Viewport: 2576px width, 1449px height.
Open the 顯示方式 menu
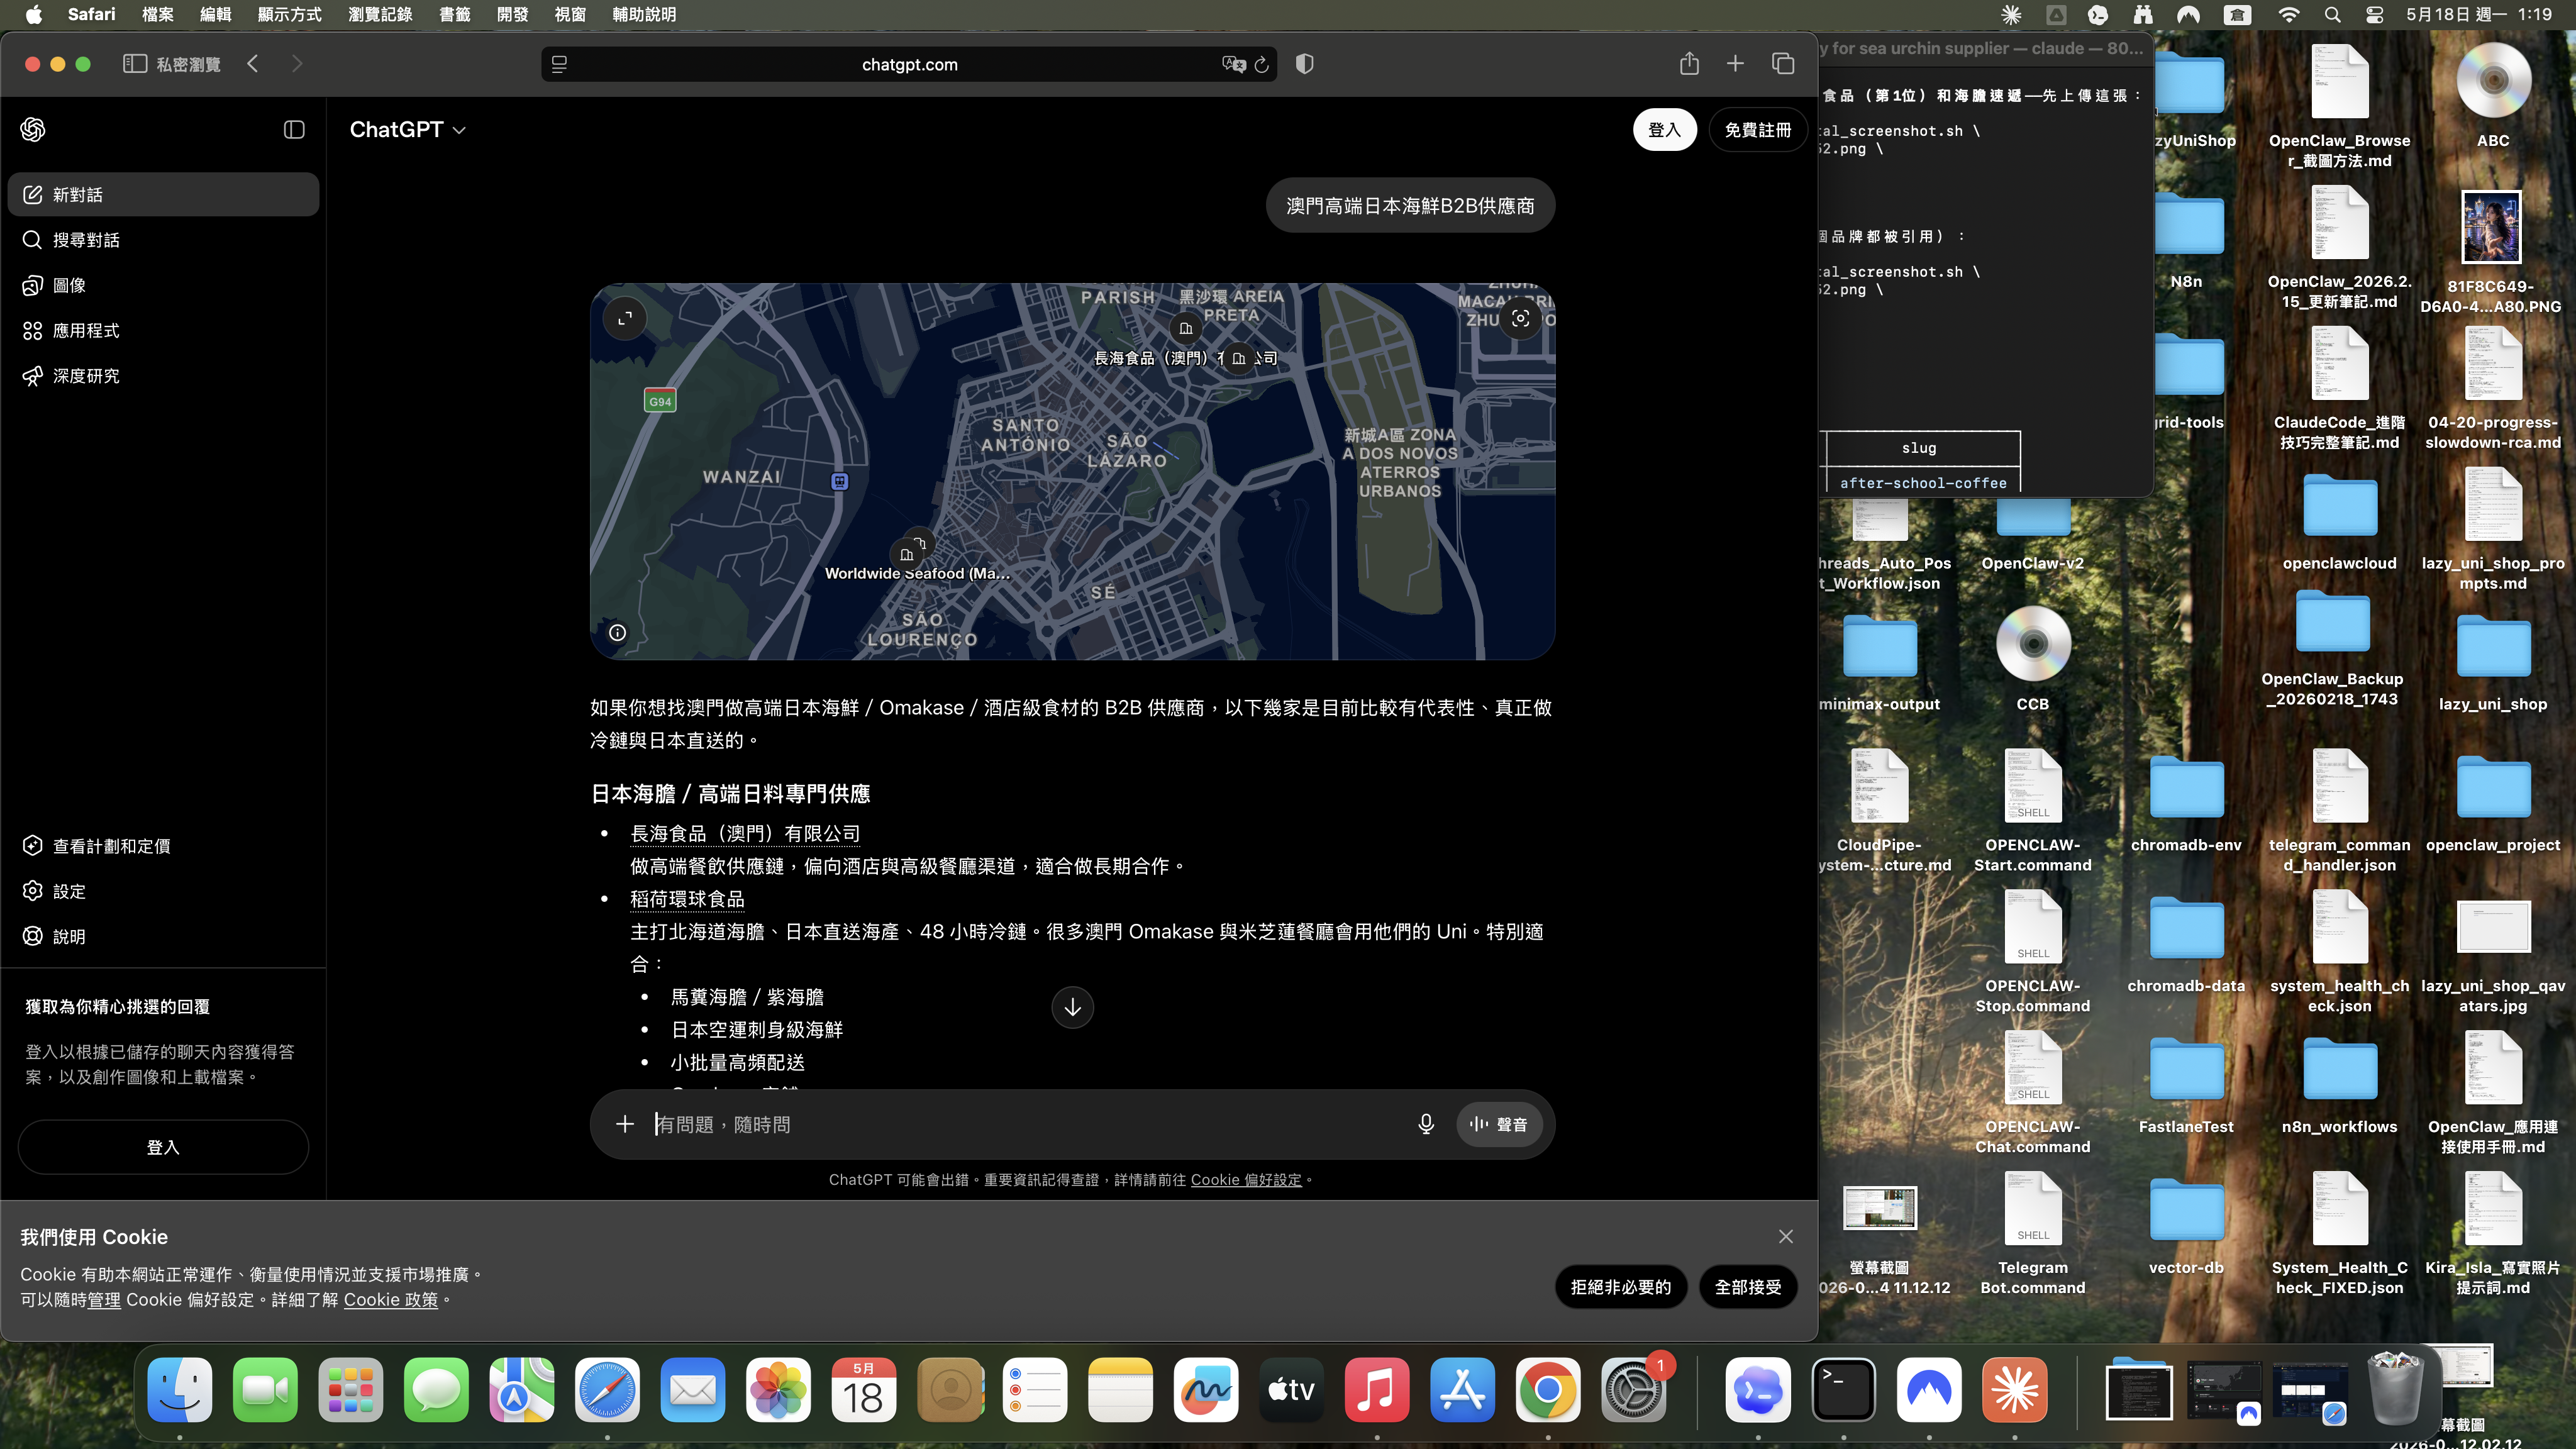click(289, 14)
